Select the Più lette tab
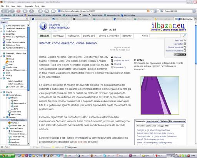The height and width of the screenshot is (158, 197). pyautogui.click(x=164, y=121)
